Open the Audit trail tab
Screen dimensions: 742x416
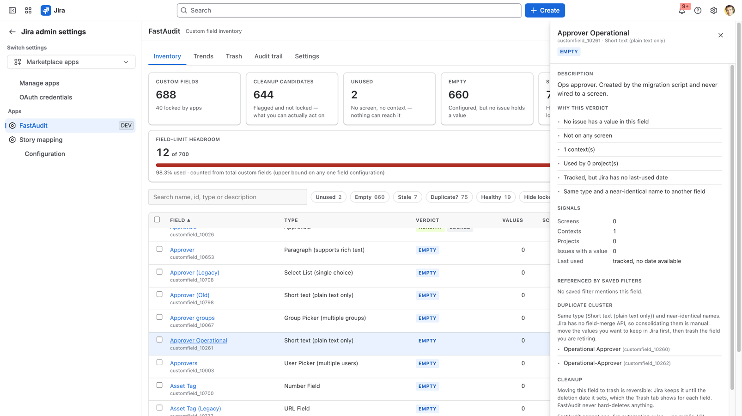[x=268, y=56]
